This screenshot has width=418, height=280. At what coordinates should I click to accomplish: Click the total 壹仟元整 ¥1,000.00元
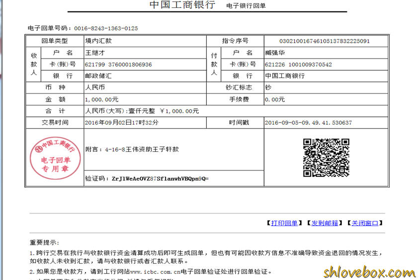pyautogui.click(x=164, y=111)
